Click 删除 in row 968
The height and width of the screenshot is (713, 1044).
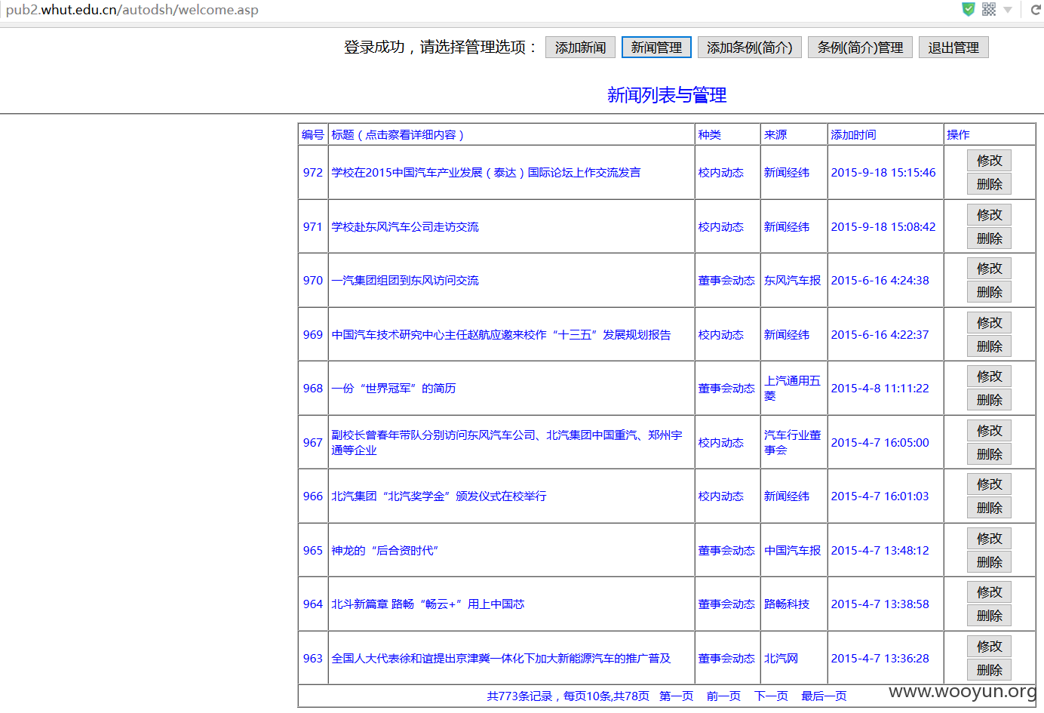[989, 400]
